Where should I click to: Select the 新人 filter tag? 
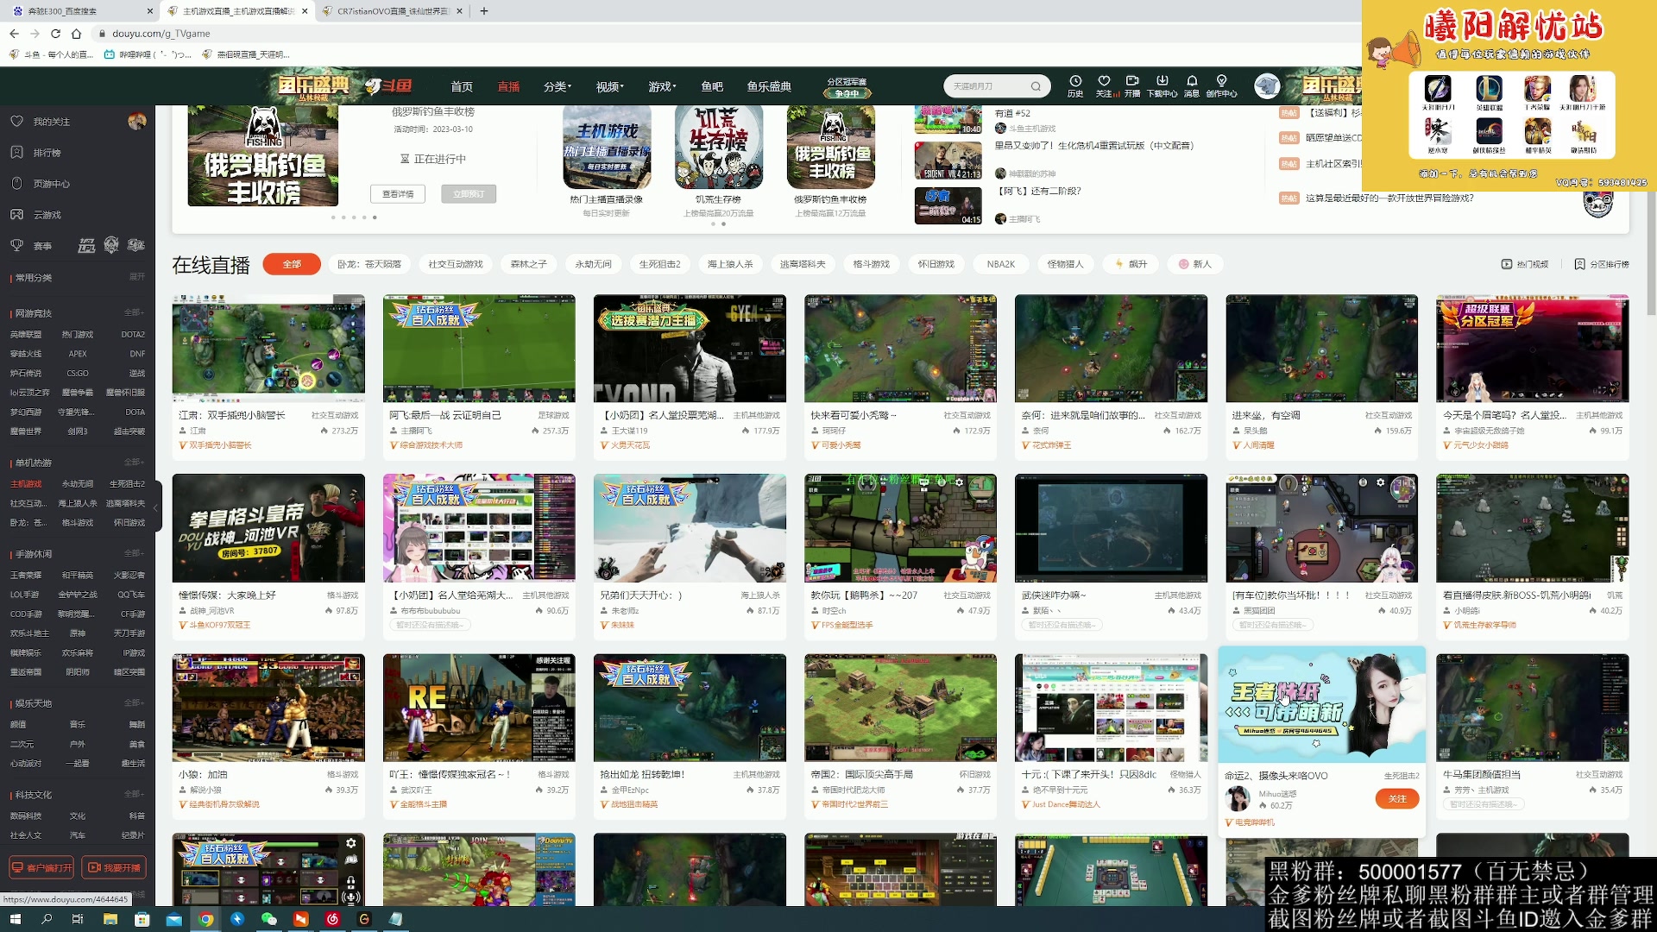pos(1195,264)
